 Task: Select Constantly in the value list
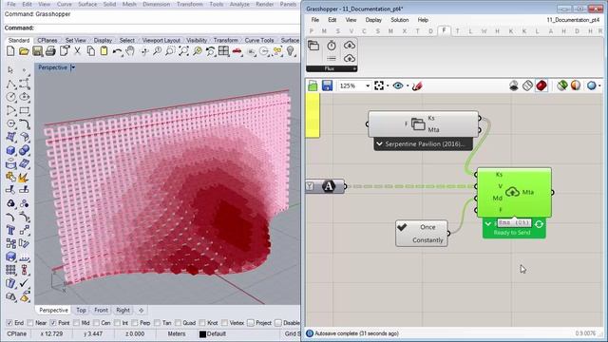[427, 240]
